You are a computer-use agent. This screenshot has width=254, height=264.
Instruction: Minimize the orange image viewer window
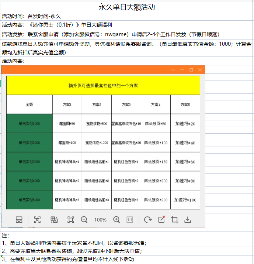[x=182, y=70]
